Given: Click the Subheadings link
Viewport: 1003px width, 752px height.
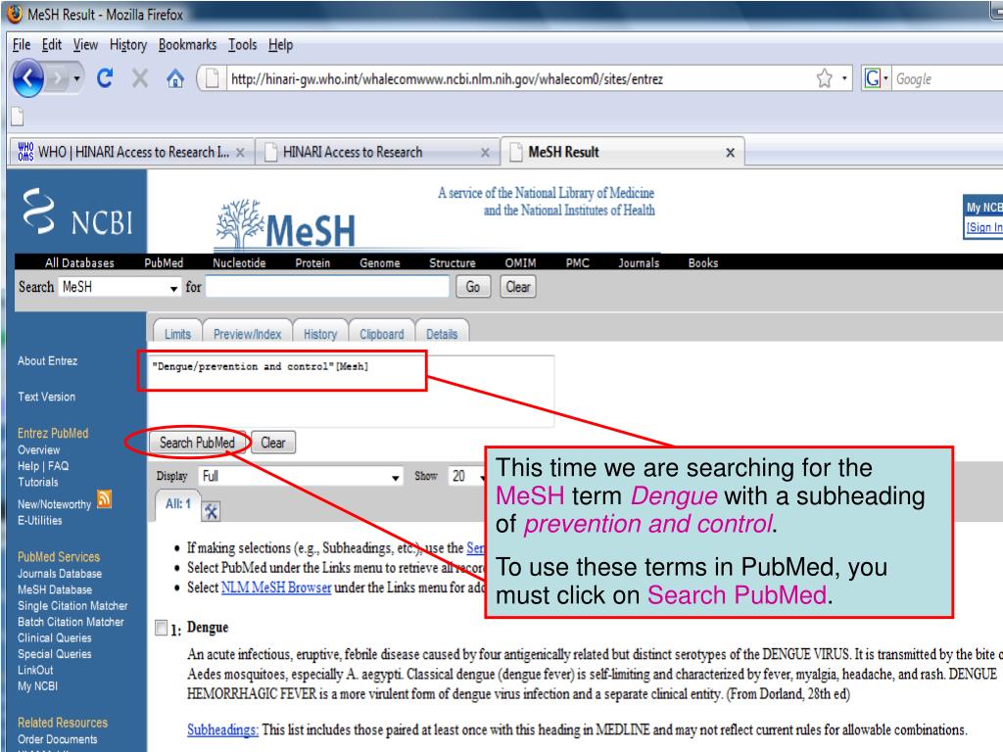Looking at the screenshot, I should (222, 729).
